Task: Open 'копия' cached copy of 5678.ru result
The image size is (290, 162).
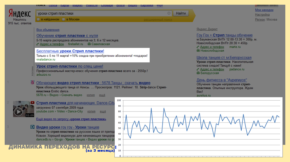Action: click(91, 95)
